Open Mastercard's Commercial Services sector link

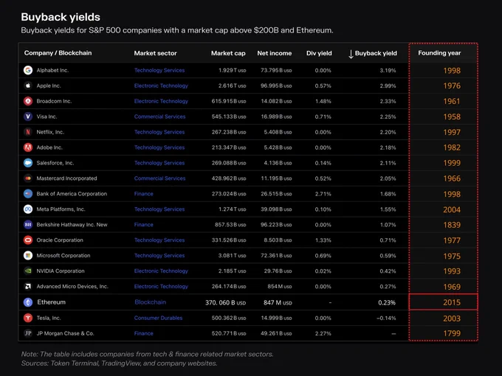tap(159, 178)
